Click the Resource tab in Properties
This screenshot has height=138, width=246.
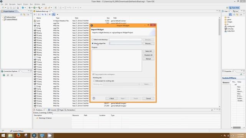click(226, 82)
